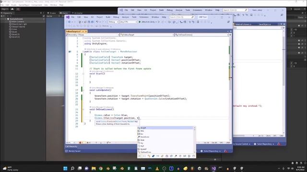Open the File menu in front Visual Studio
The image size is (307, 172).
(x=72, y=17)
